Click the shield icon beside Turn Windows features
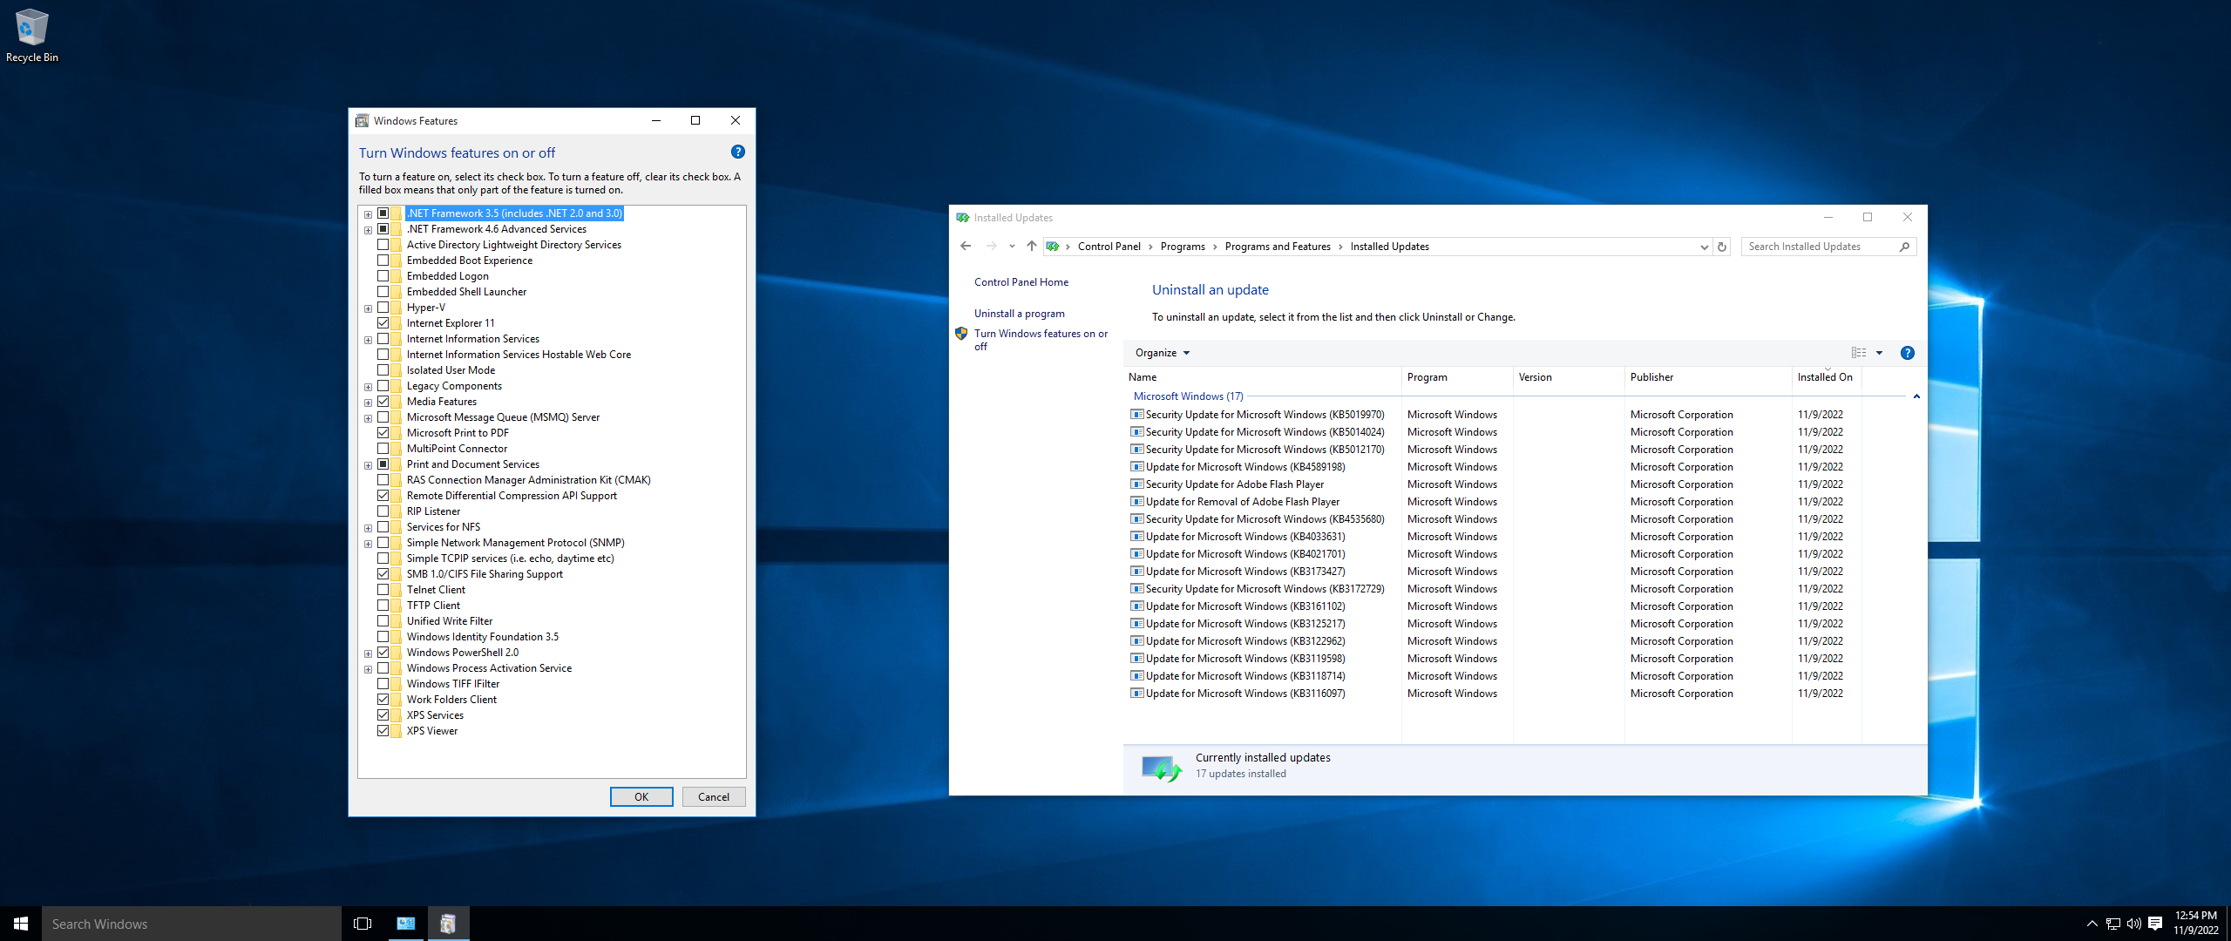2231x941 pixels. (x=961, y=334)
